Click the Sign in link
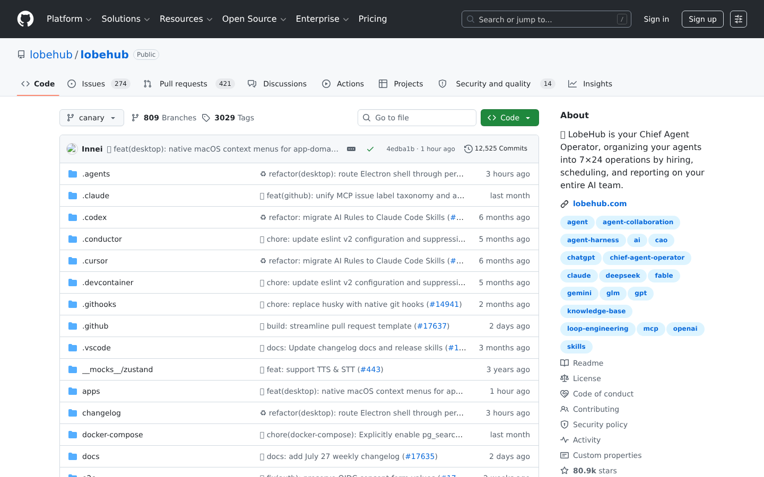Screen dimensions: 764x477 tap(656, 19)
